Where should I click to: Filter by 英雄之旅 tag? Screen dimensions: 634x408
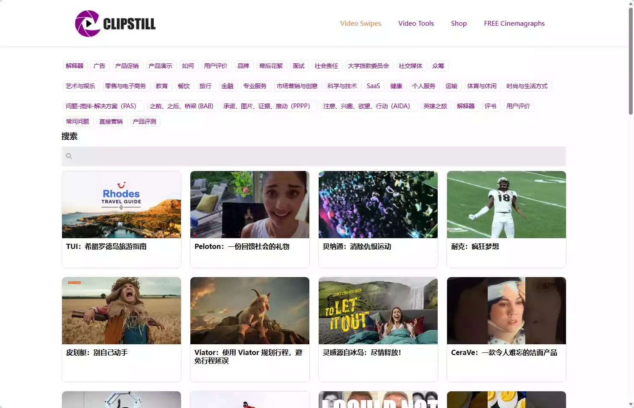click(x=436, y=106)
